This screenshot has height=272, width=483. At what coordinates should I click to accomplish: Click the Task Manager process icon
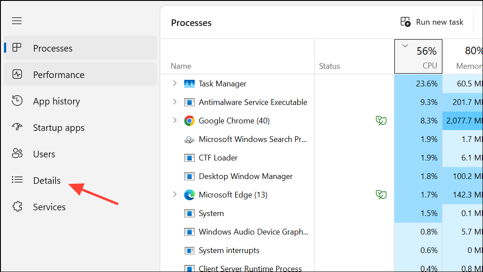189,84
